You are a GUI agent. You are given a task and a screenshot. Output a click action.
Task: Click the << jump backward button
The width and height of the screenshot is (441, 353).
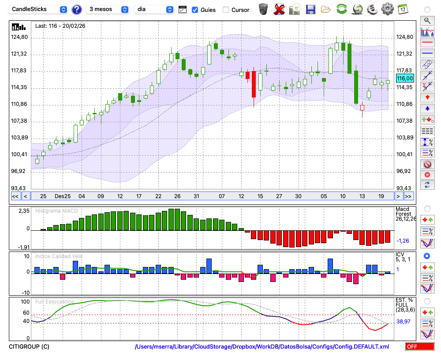pyautogui.click(x=15, y=196)
